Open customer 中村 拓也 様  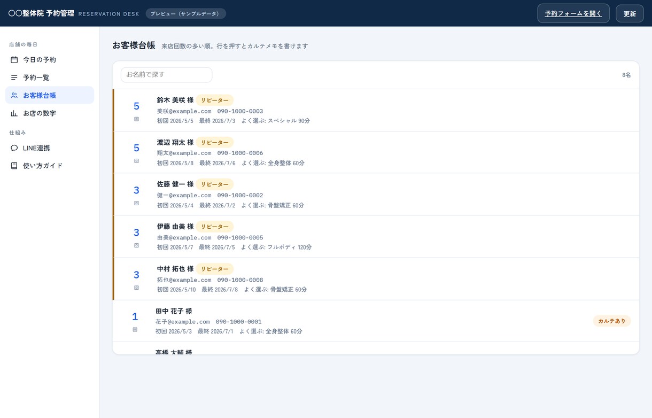(x=376, y=279)
